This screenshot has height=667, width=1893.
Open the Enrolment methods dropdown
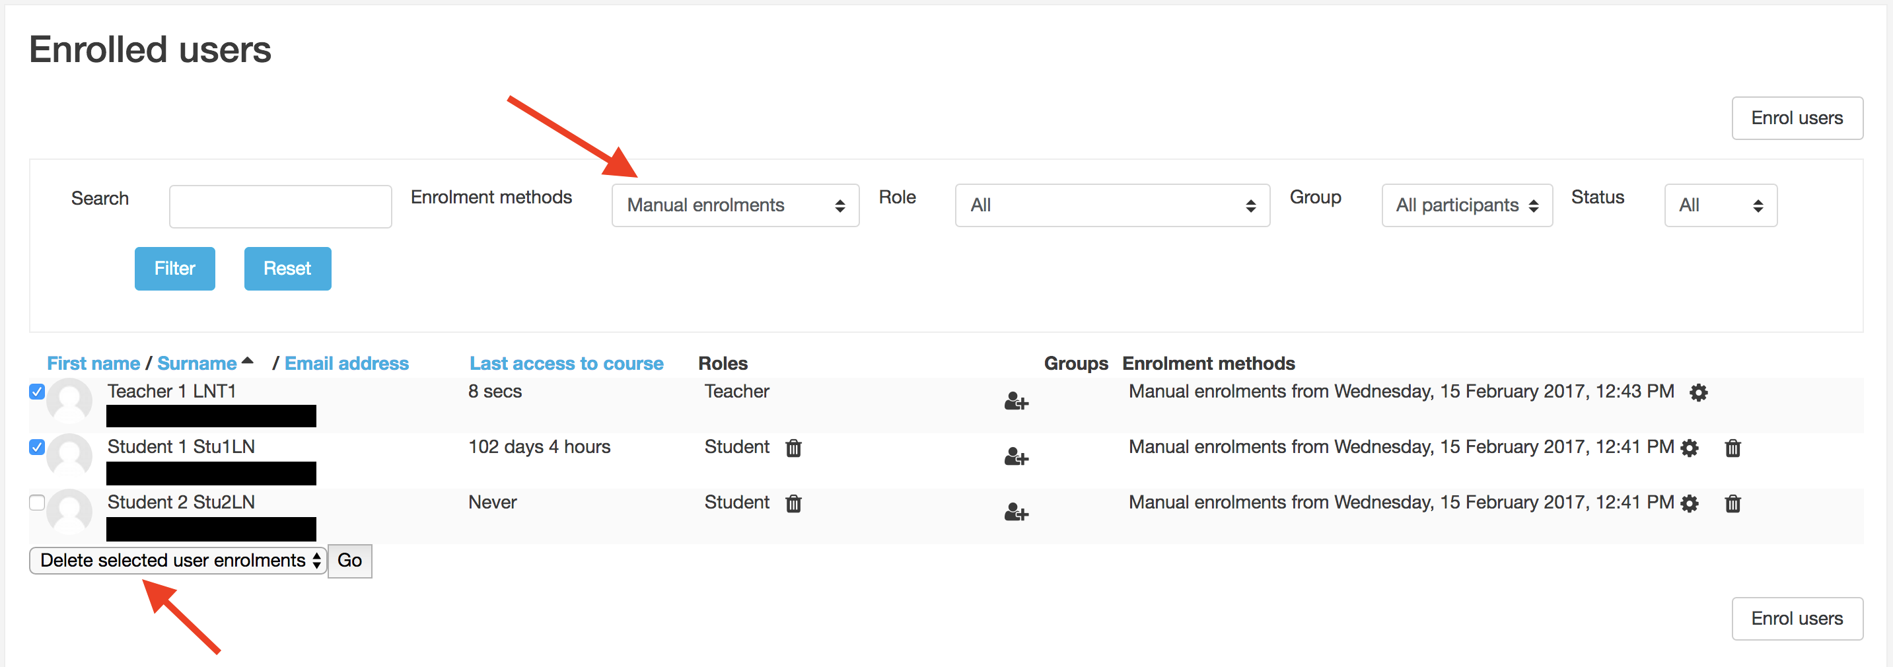[x=736, y=205]
